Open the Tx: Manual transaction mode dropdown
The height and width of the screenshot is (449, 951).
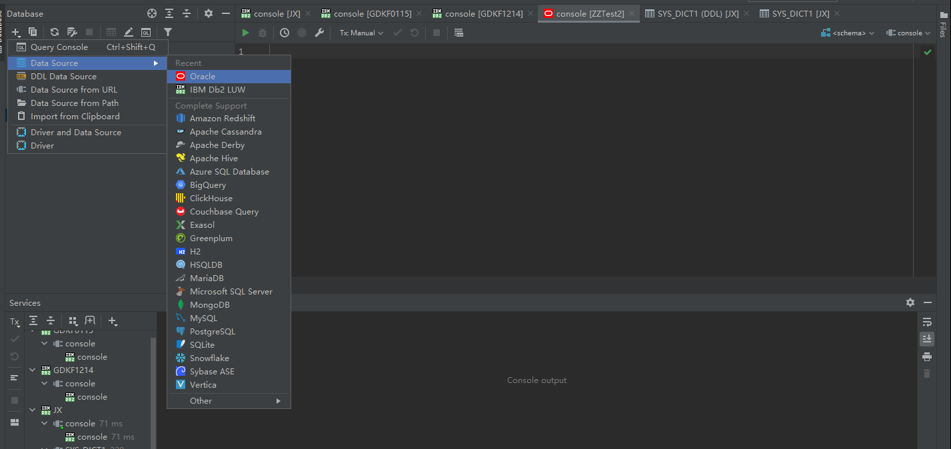[x=360, y=32]
